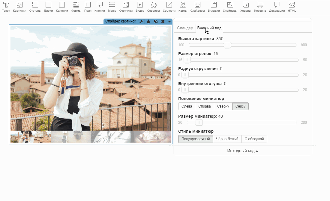
Task: Choose С обводкой thumbnail style
Action: [254, 139]
